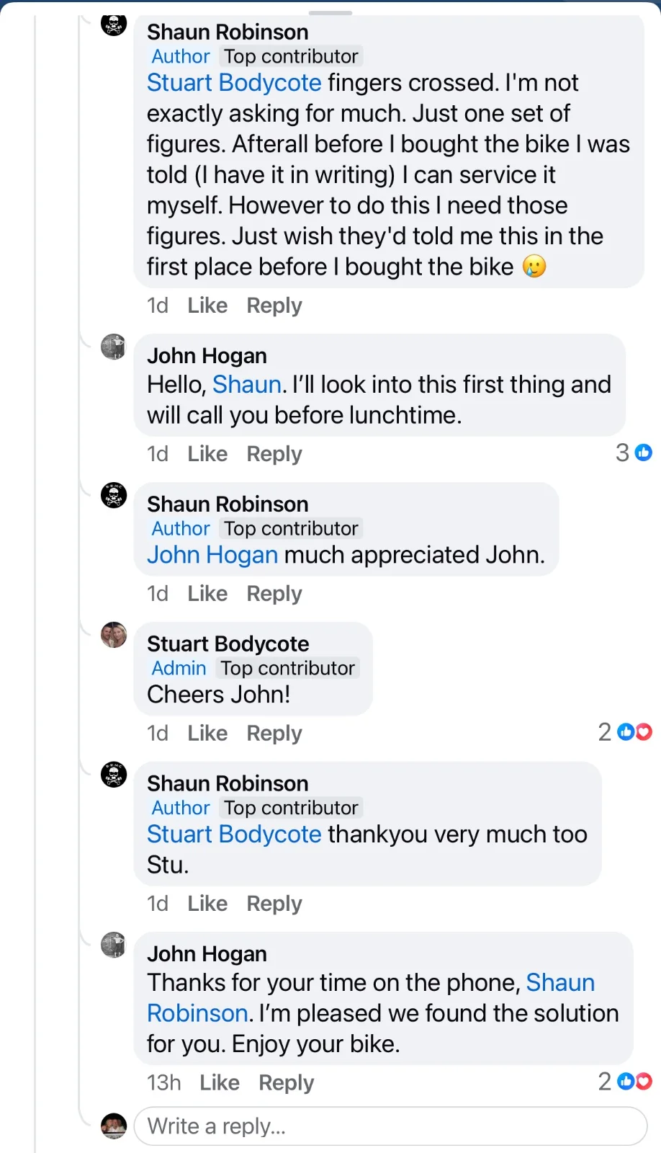Viewport: 661px width, 1153px height.
Task: Open the 'John Hogan' mention link
Action: [212, 555]
